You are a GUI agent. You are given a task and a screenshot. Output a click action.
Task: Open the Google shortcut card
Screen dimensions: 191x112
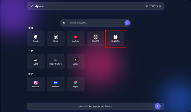[x=35, y=39]
